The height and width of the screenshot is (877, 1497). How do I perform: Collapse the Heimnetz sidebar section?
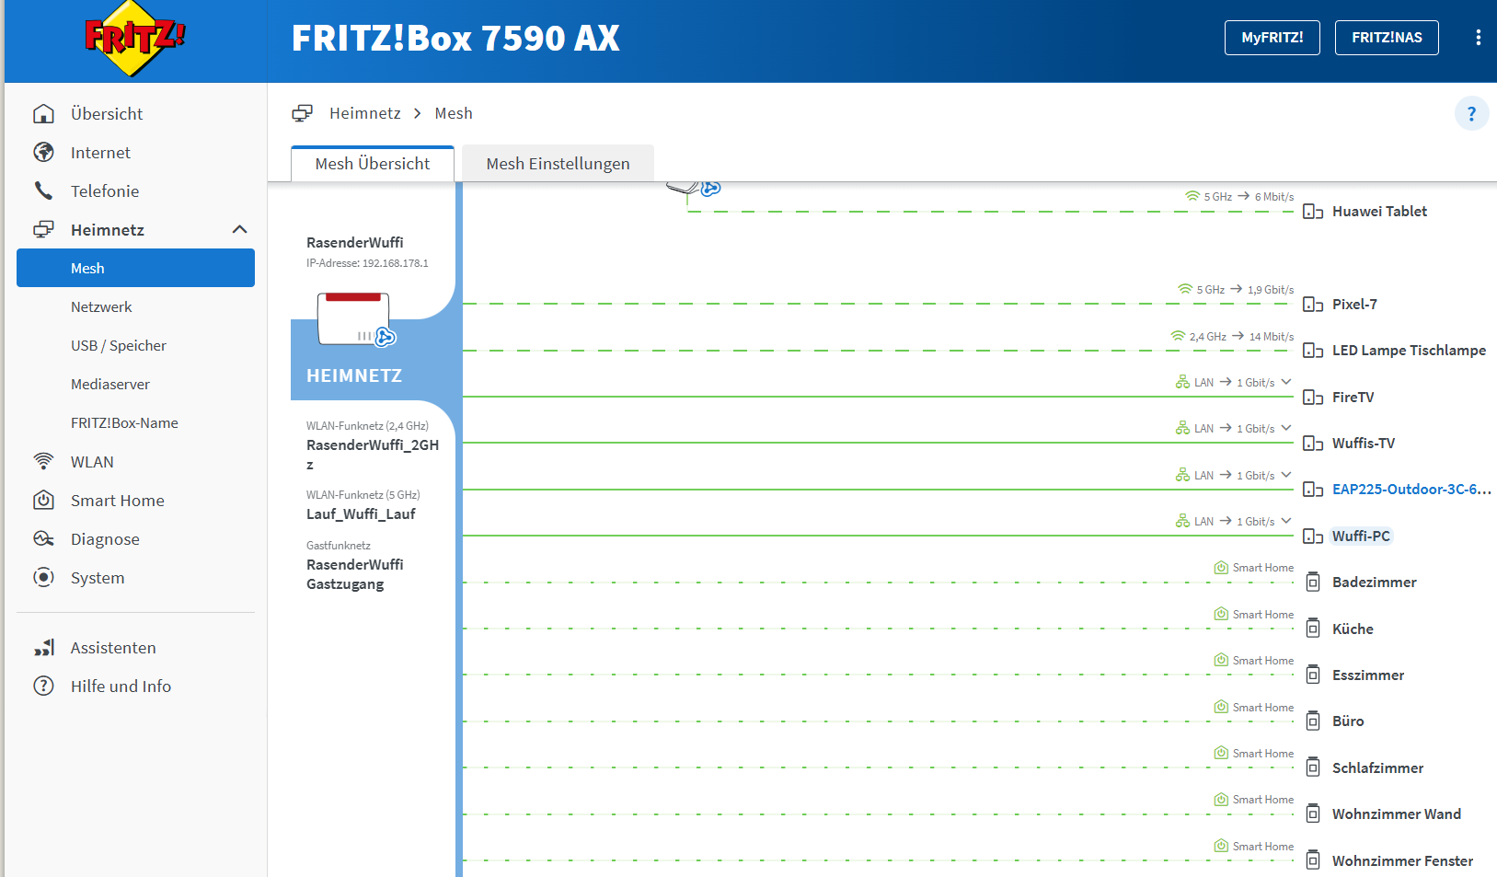[x=239, y=229]
